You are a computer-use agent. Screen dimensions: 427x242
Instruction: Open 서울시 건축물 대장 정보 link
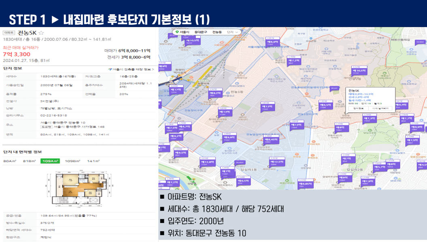(x=131, y=69)
